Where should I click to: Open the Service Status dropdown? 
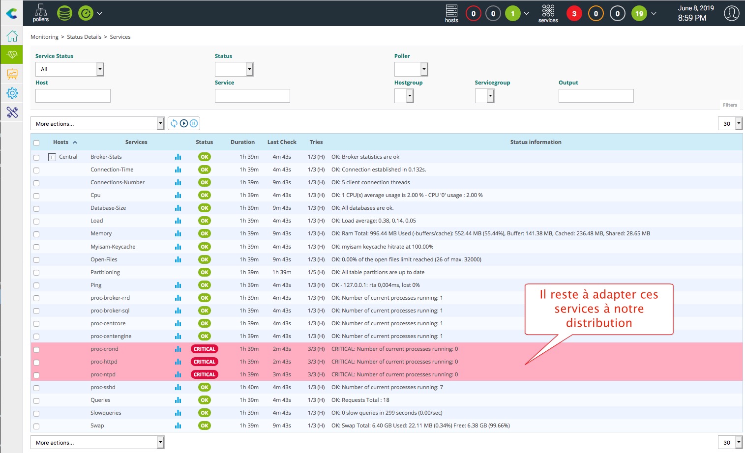pos(69,69)
